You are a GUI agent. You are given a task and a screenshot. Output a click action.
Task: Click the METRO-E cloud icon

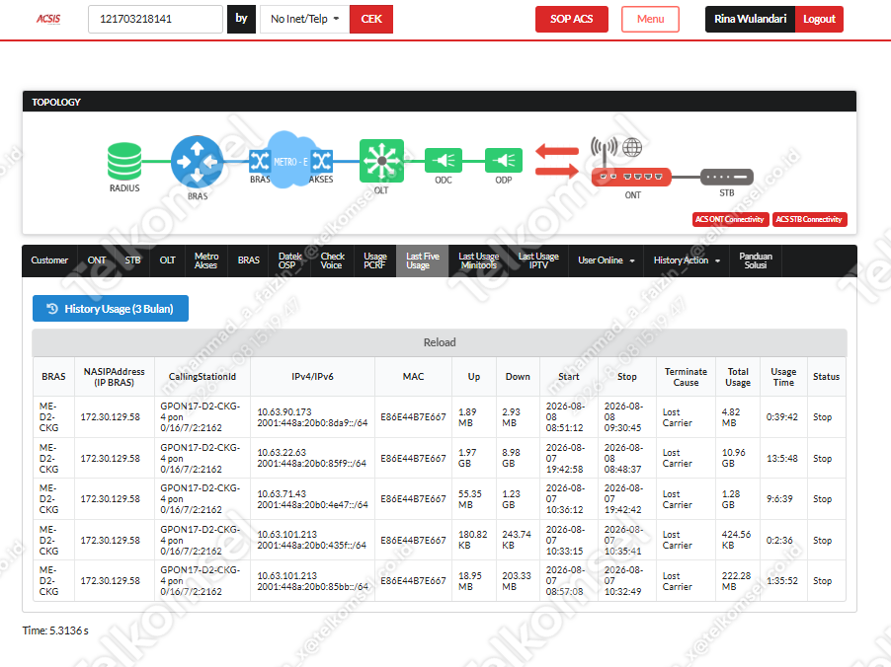290,160
